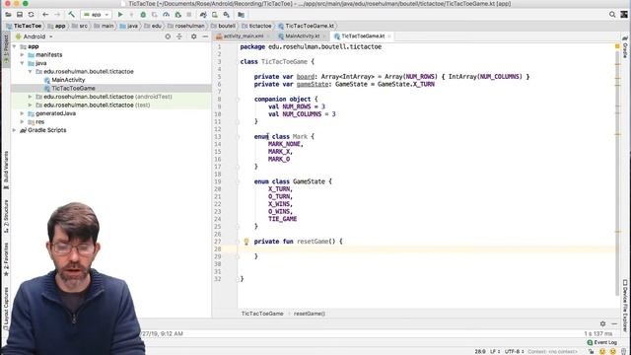Click Attach debugger to Android process icon
This screenshot has width=631, height=355.
click(177, 15)
